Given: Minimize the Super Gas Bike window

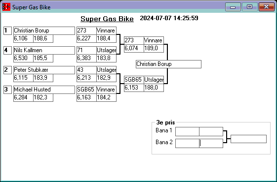Looking at the screenshot, I should coord(233,7).
